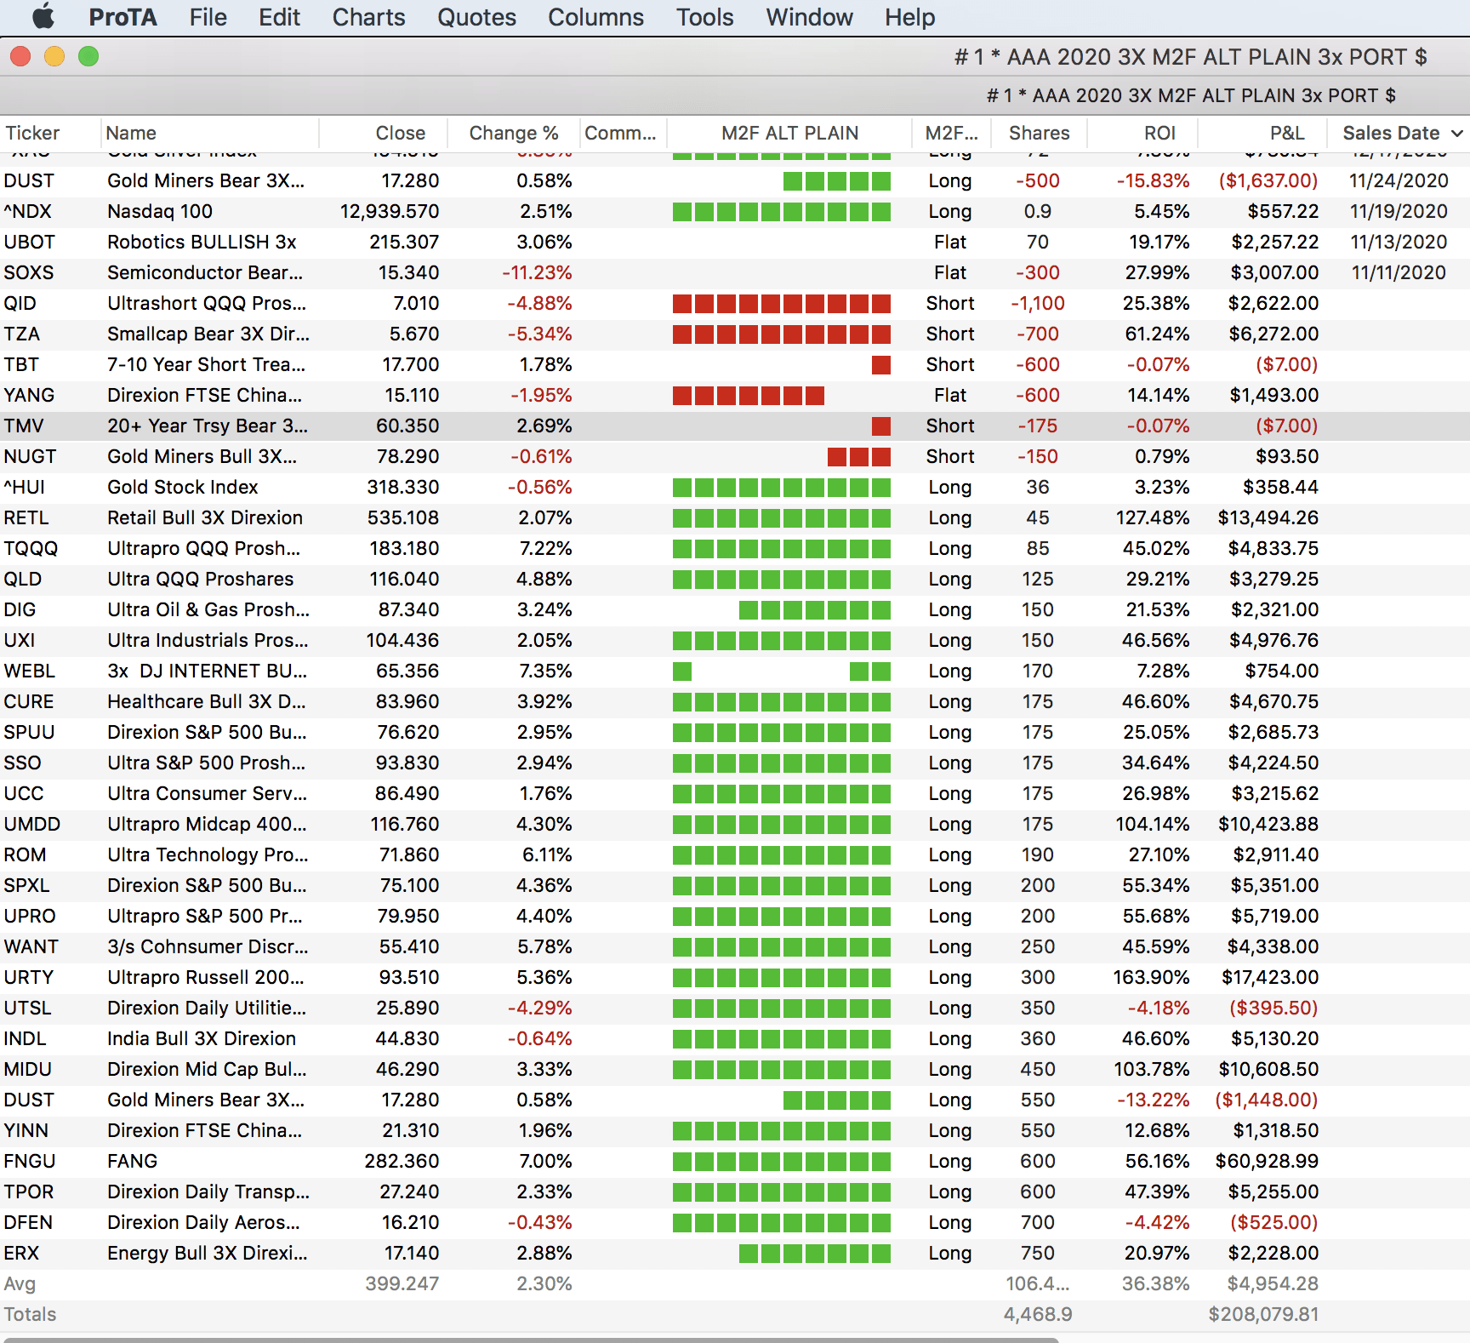Click the NUGT Short signal cell
This screenshot has height=1343, width=1470.
(950, 456)
